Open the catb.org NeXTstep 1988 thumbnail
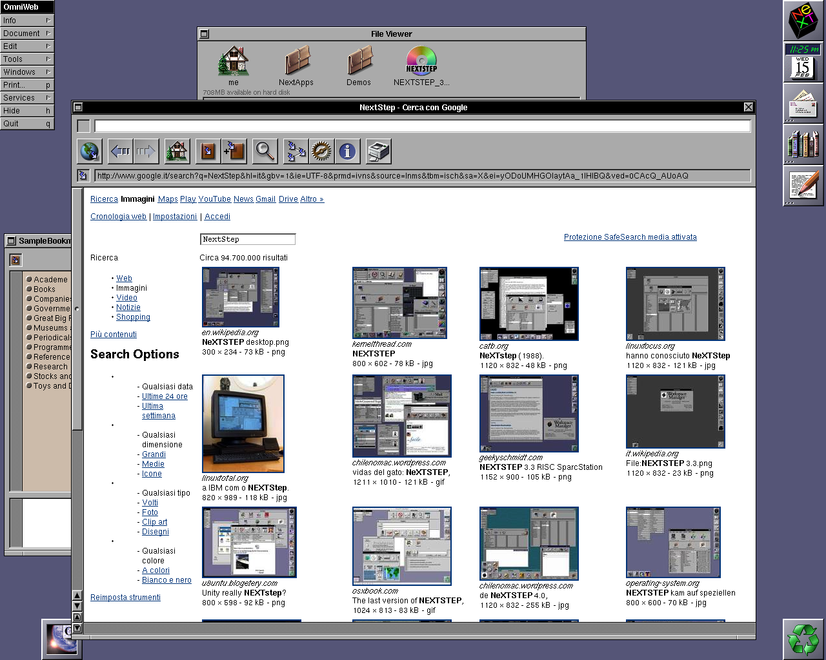 click(x=529, y=304)
